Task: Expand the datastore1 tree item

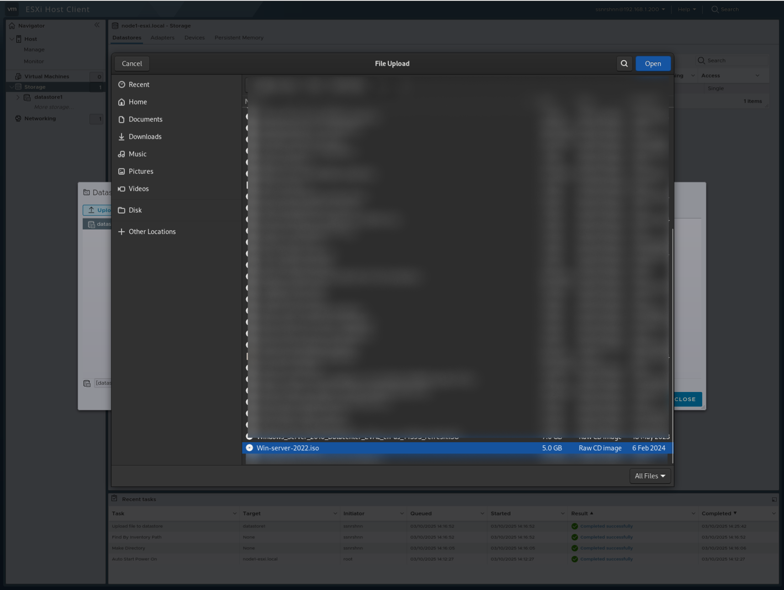Action: 18,97
